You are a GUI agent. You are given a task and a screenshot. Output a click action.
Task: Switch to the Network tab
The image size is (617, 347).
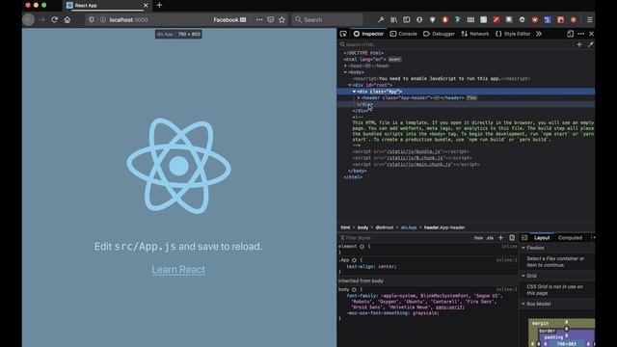[475, 34]
